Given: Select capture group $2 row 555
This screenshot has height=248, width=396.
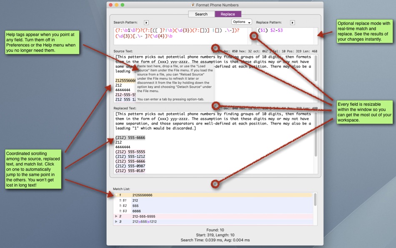Looking at the screenshot, I should coord(213,206).
